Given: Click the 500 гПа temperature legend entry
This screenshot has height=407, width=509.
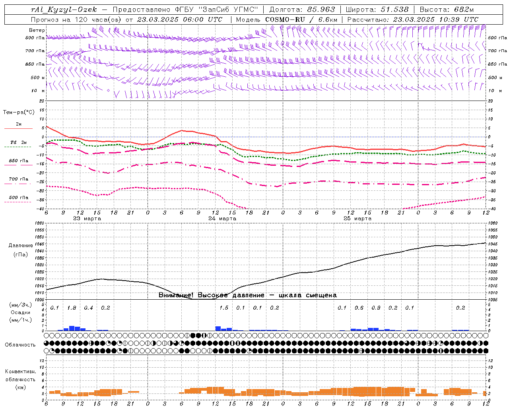Looking at the screenshot, I should point(18,198).
